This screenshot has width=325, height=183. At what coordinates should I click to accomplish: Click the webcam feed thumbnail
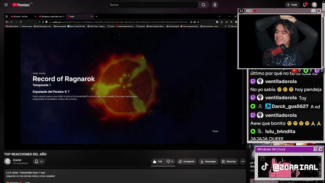point(280,41)
